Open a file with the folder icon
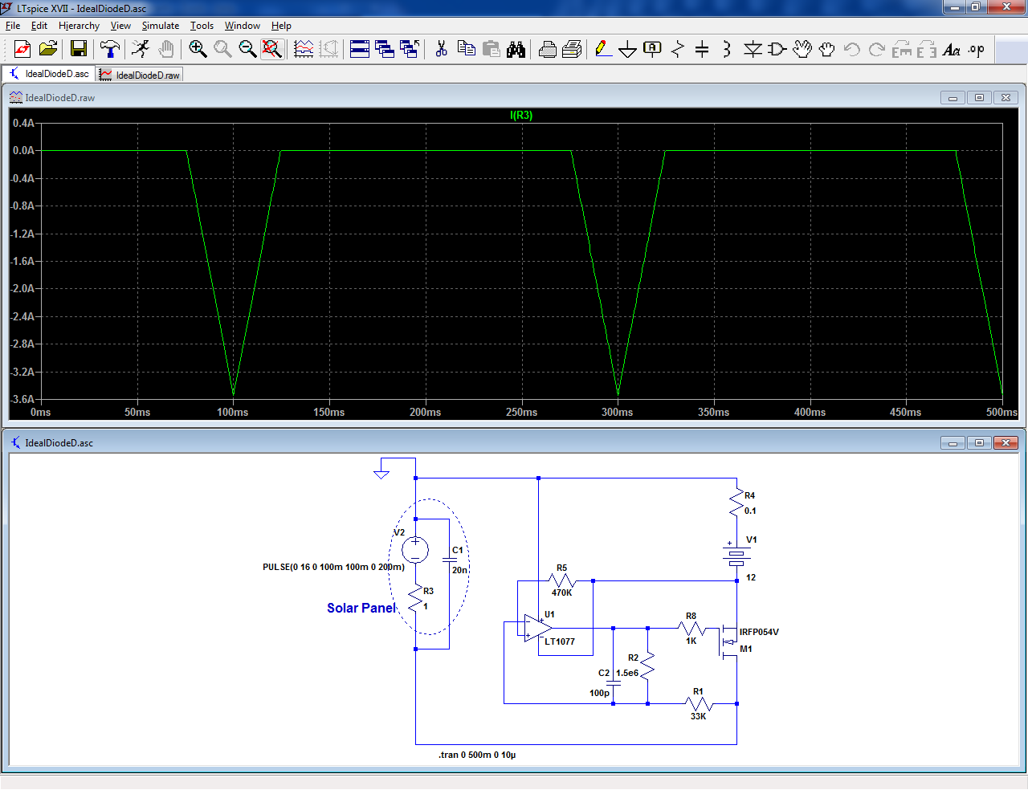This screenshot has height=790, width=1028. [48, 50]
